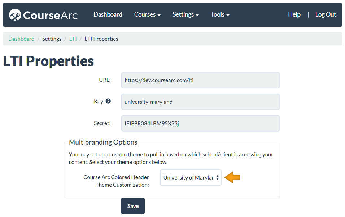
Task: Click the Save button
Action: click(x=133, y=206)
